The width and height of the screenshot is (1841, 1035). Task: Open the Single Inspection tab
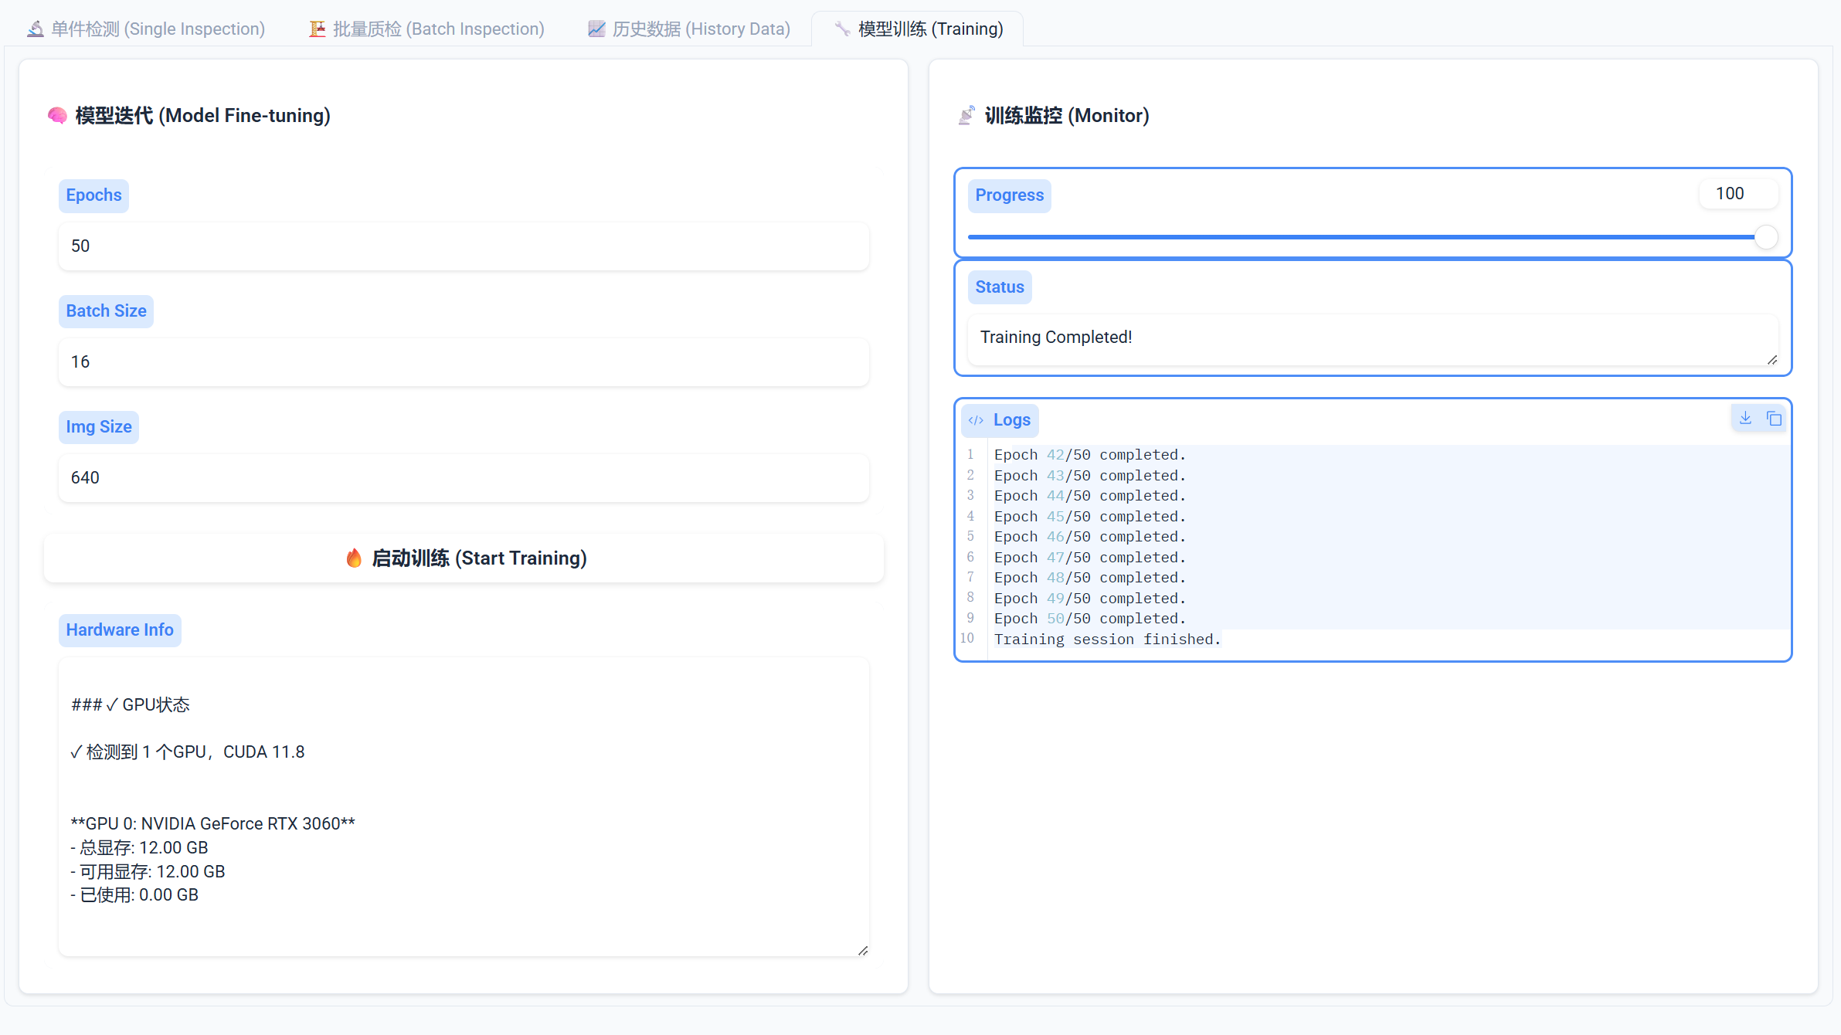pos(147,29)
